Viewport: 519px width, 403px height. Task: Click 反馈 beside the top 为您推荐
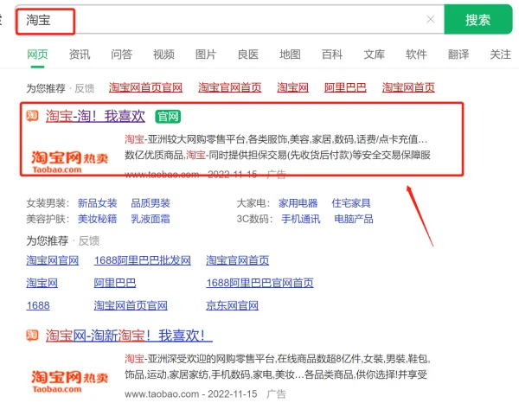85,88
